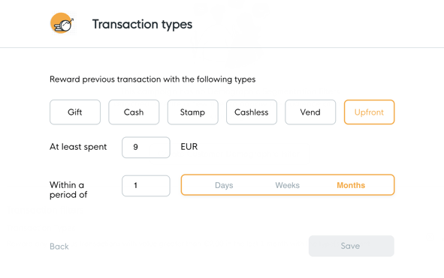
Task: Go Back to the previous step
Action: (59, 247)
